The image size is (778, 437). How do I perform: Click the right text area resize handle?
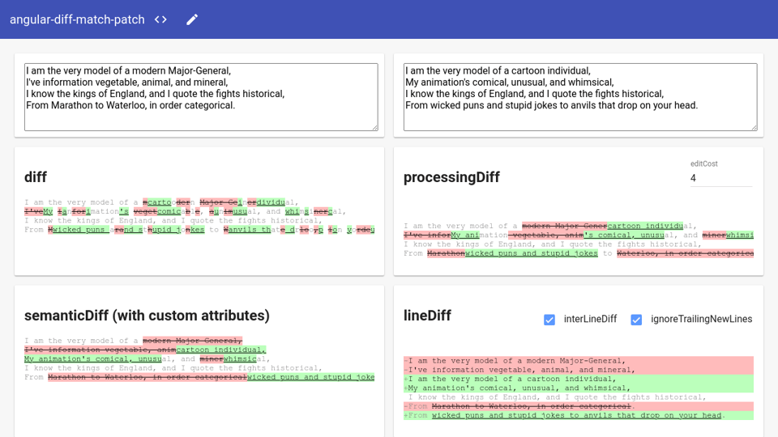753,126
